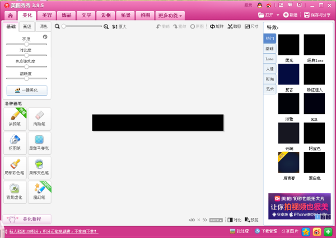
Task: Choose the 抠图笔 cutout tool
Action: pos(15,142)
